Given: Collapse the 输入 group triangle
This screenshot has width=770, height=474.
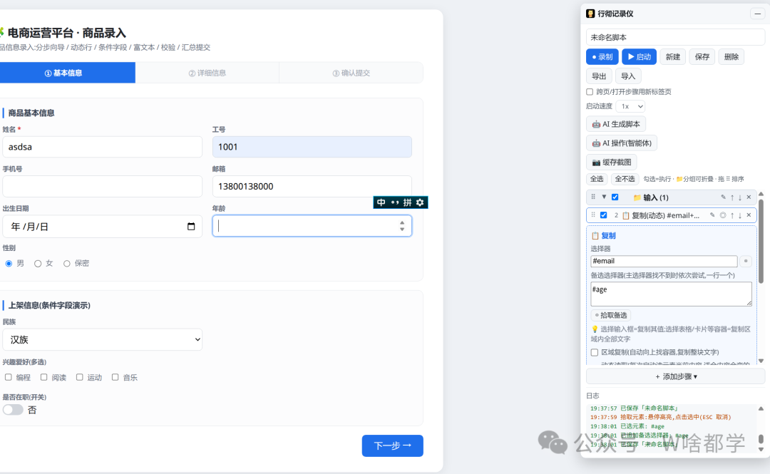Looking at the screenshot, I should coord(604,197).
